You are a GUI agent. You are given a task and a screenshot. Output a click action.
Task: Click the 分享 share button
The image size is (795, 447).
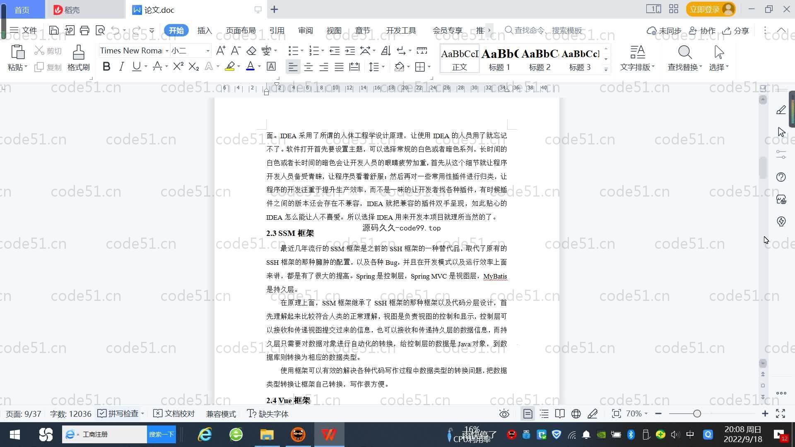(x=736, y=31)
